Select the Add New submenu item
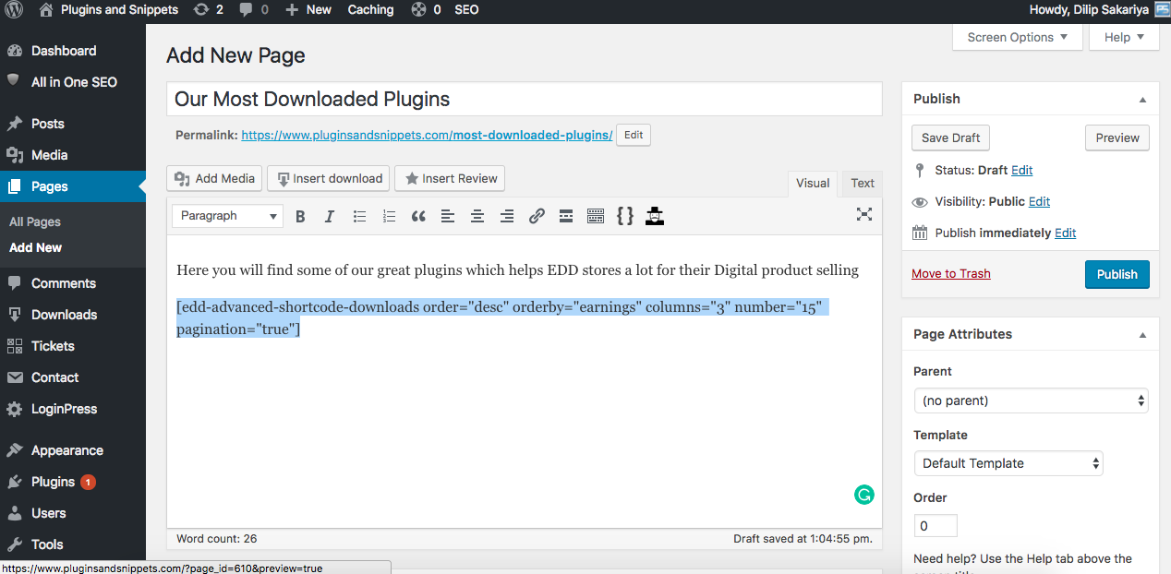Screen dimensions: 1171x574 tap(36, 247)
